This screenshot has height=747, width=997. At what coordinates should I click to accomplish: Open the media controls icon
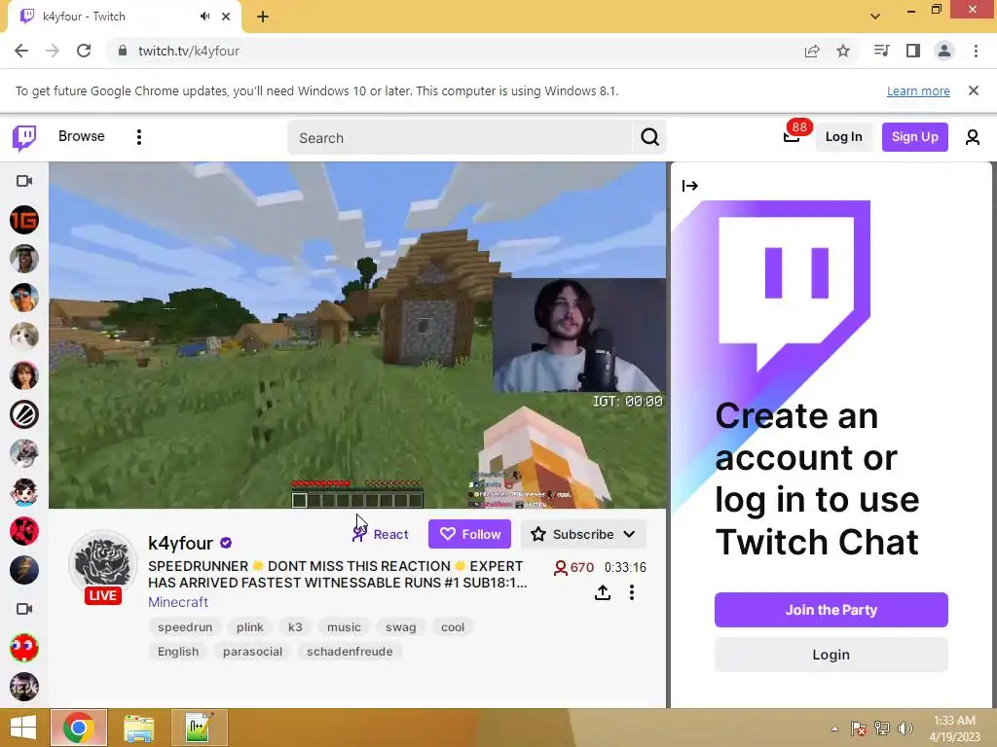pyautogui.click(x=882, y=51)
